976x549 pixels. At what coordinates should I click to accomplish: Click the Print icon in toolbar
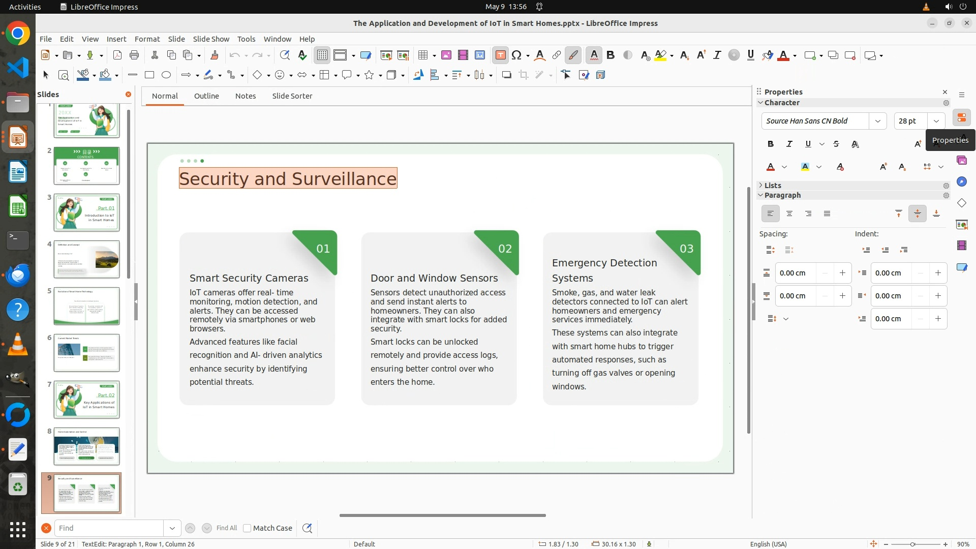pos(134,55)
